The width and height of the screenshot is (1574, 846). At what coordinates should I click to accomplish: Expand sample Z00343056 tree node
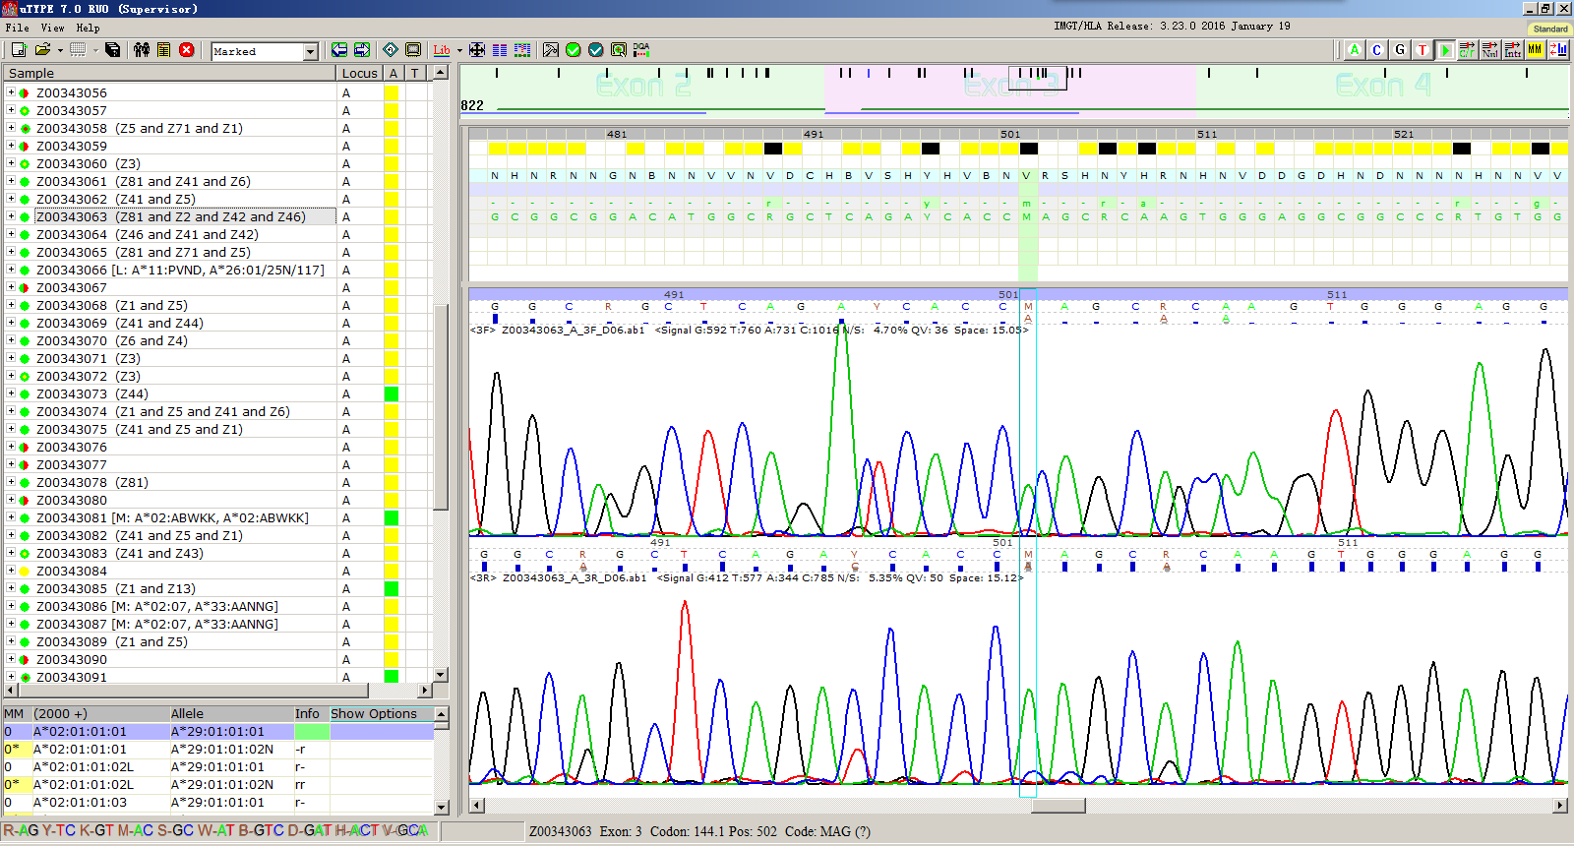pos(11,92)
